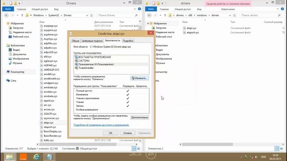The height and width of the screenshot is (161, 287).
Task: Click the Дополнительно button
Action: [x=139, y=117]
